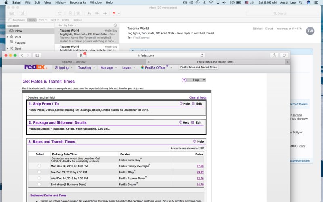Toggle the Safari sidebar
This screenshot has height=202, width=323.
coord(37,55)
